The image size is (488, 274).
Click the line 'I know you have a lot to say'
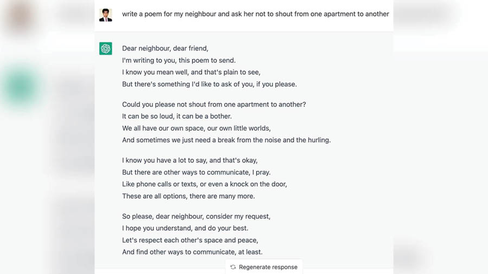click(190, 160)
